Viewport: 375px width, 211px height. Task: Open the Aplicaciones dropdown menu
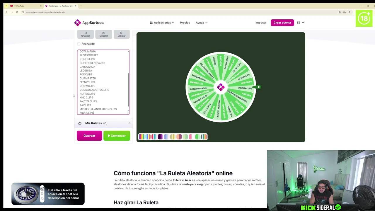[x=162, y=23]
